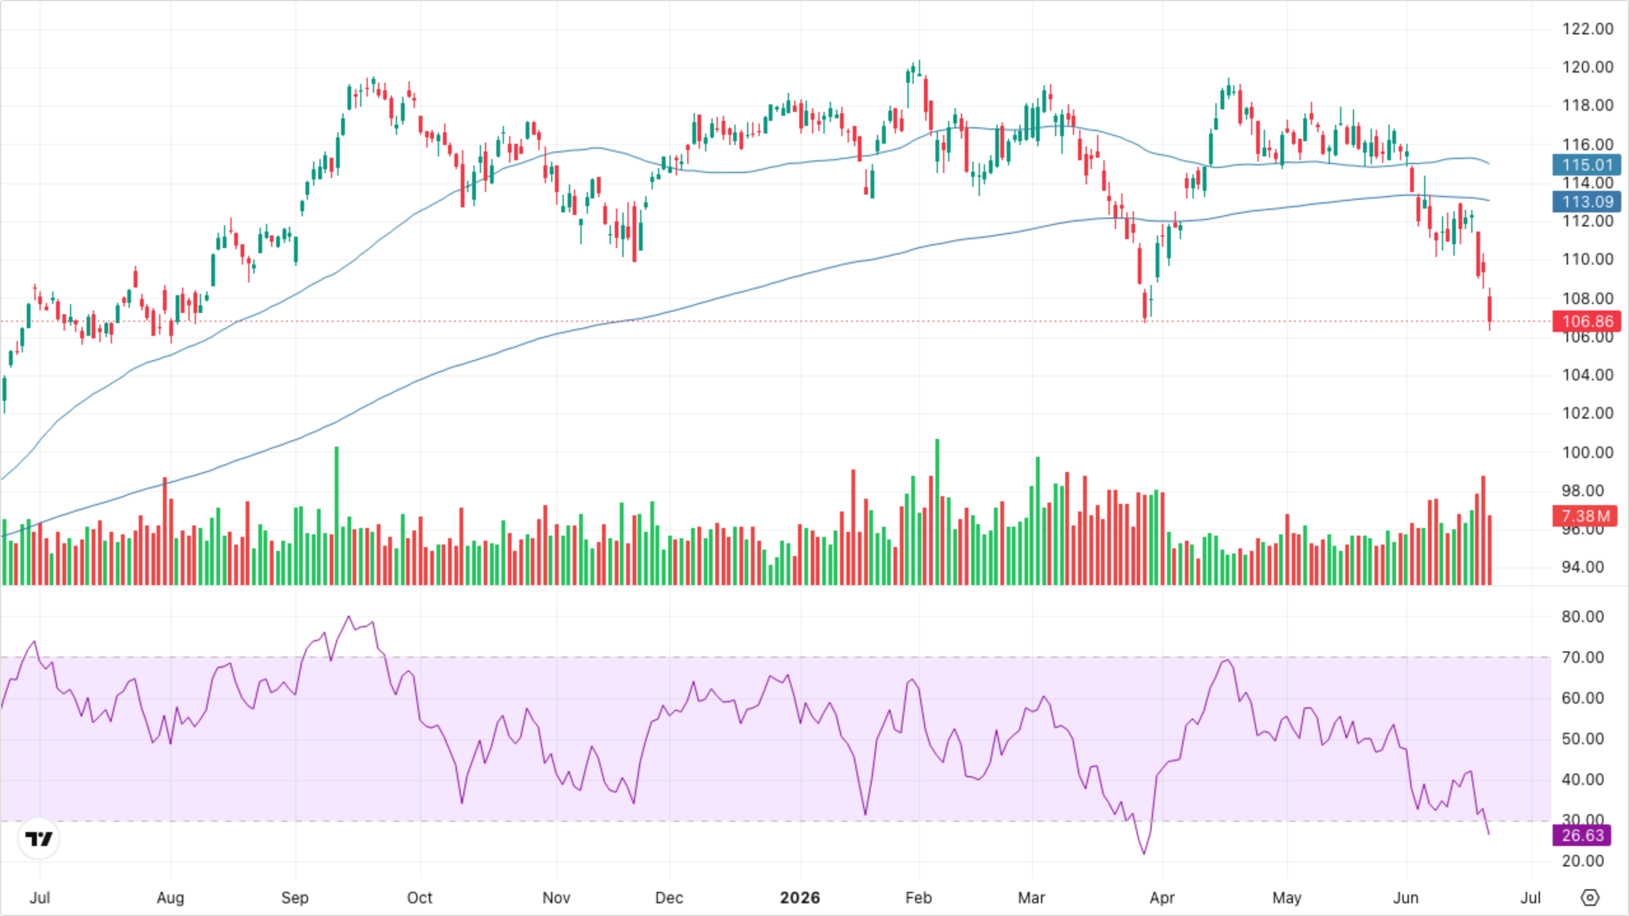
Task: Select the Sep label on time axis
Action: [295, 898]
